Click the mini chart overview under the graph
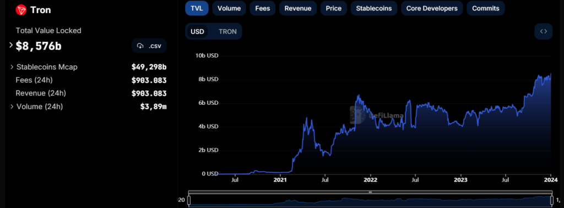Image resolution: width=564 pixels, height=208 pixels. pyautogui.click(x=370, y=201)
